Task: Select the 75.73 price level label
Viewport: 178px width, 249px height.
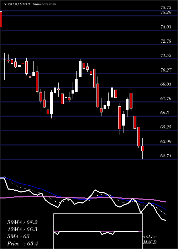Action: [x=166, y=7]
